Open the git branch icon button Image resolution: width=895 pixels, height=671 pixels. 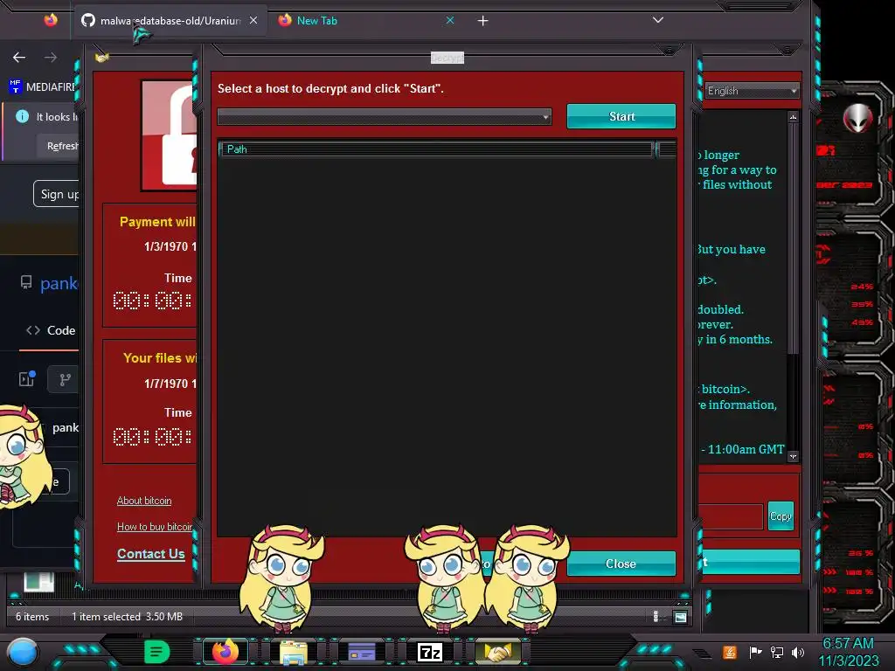(65, 379)
